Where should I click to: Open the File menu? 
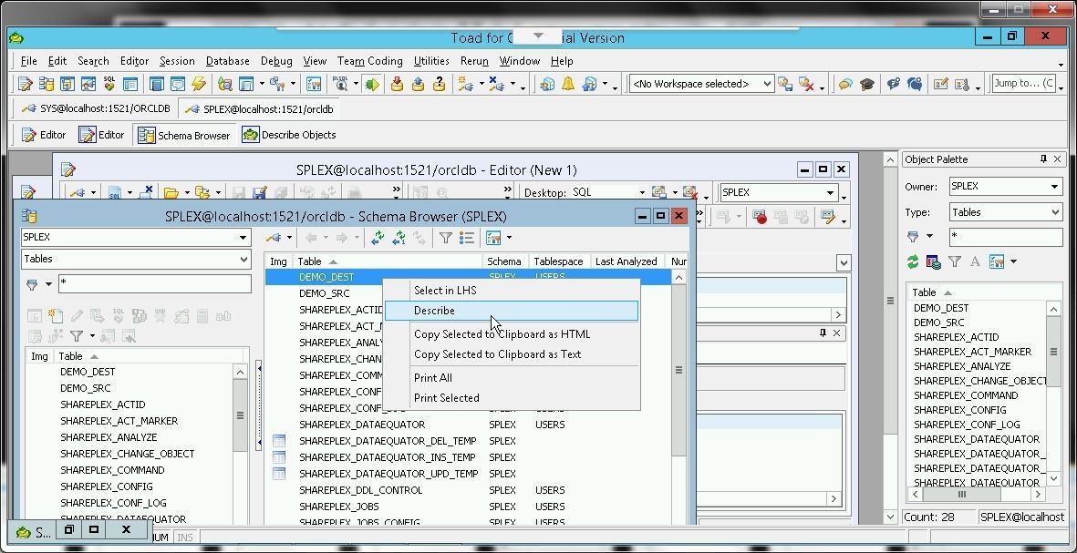tap(29, 61)
